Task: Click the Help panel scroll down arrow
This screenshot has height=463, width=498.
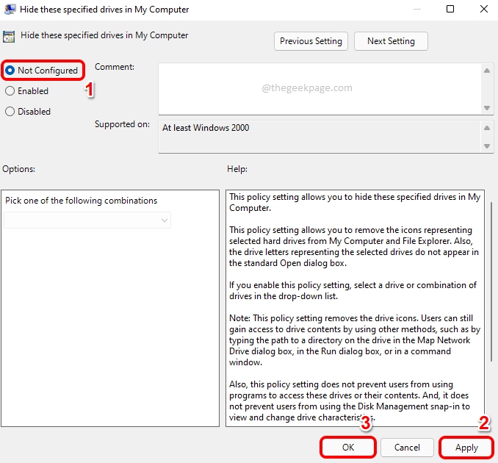Action: (490, 420)
